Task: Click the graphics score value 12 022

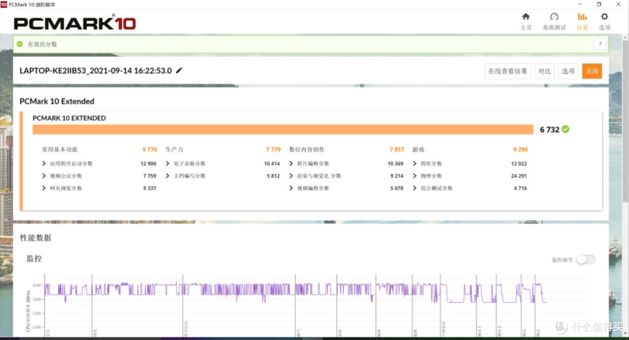Action: [519, 163]
